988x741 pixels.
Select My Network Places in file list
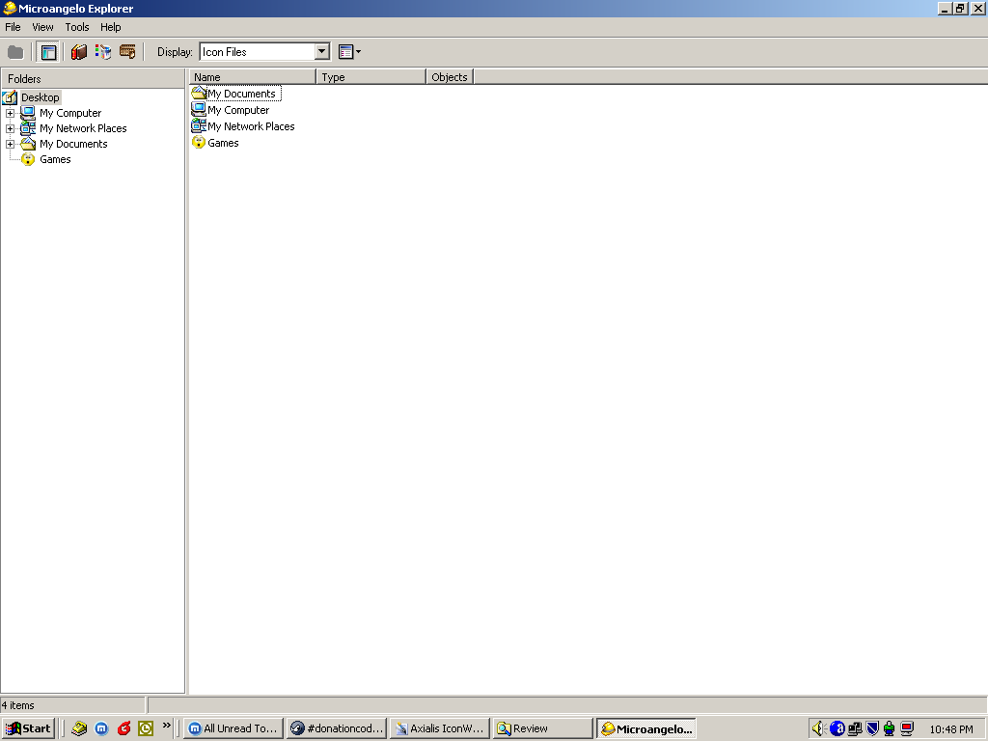click(x=252, y=126)
